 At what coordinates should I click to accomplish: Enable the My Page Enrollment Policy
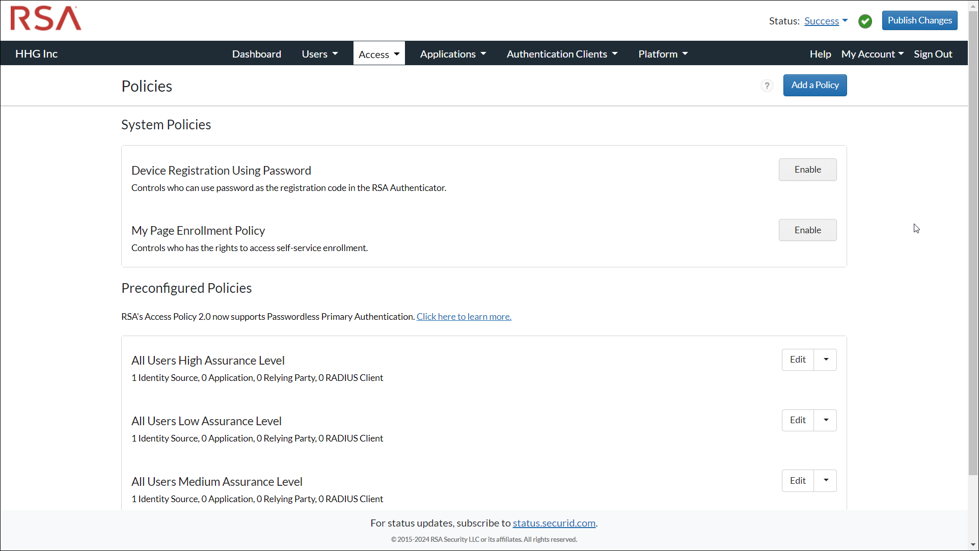click(807, 230)
